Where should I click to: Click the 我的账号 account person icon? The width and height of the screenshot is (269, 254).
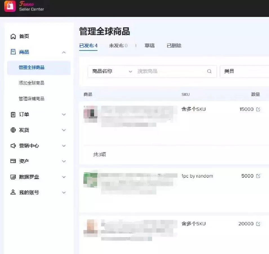click(x=13, y=193)
